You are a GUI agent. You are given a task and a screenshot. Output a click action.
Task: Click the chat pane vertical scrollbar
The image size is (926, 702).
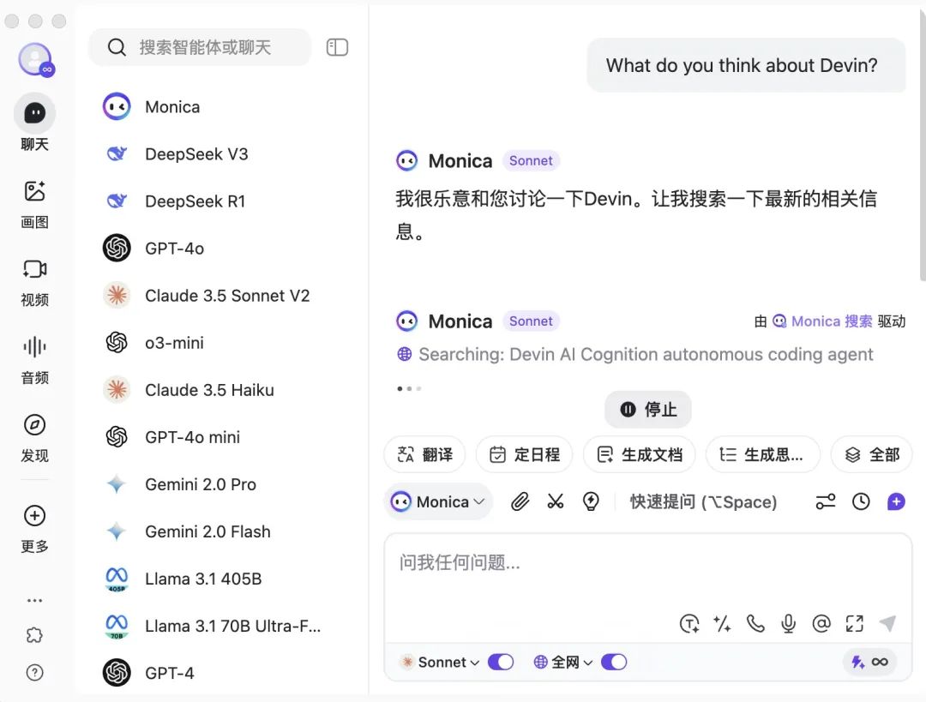click(923, 141)
